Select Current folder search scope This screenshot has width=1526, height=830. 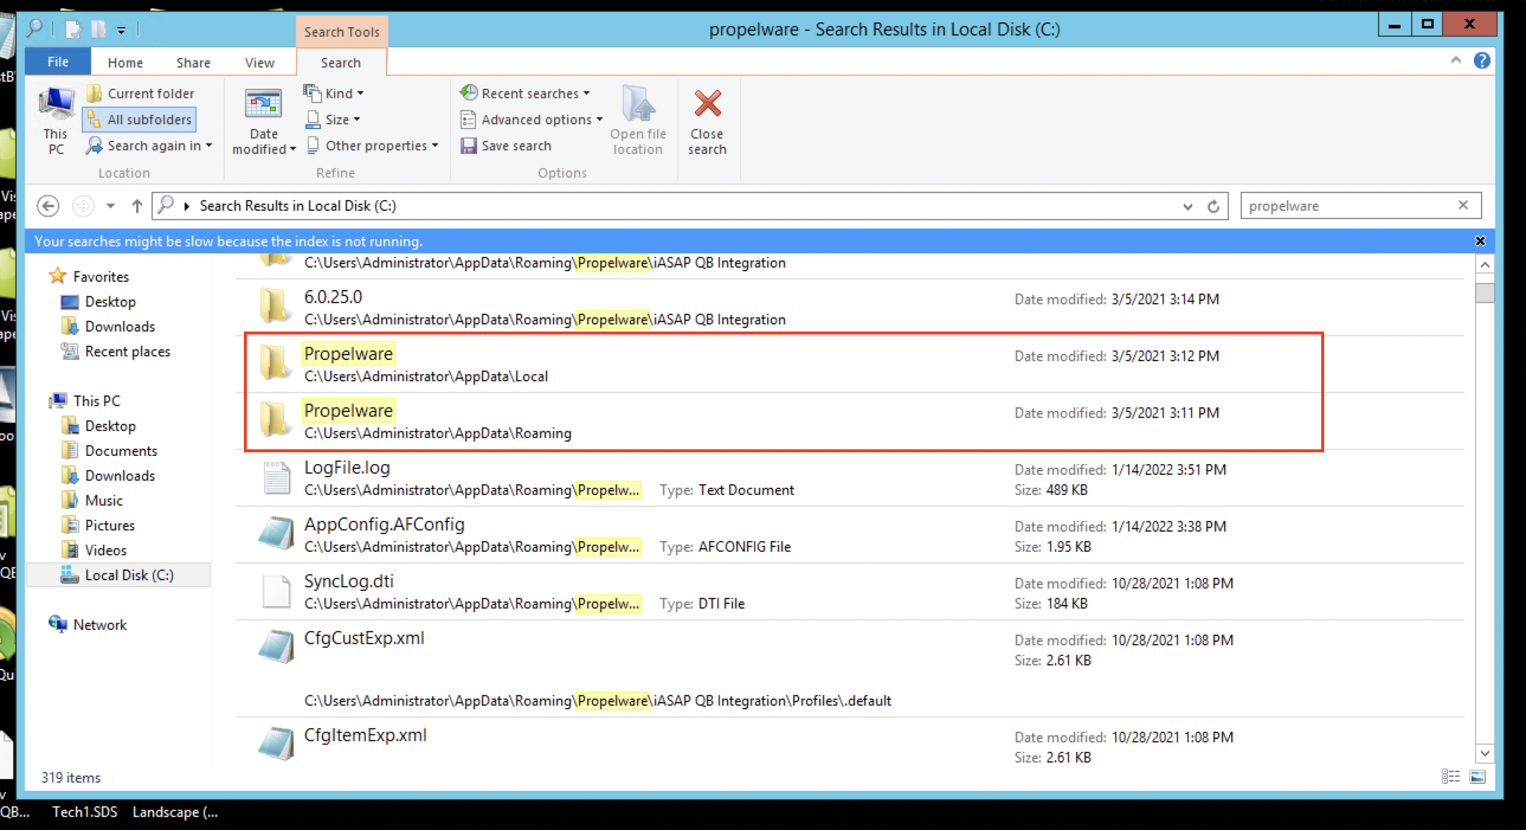coord(141,93)
